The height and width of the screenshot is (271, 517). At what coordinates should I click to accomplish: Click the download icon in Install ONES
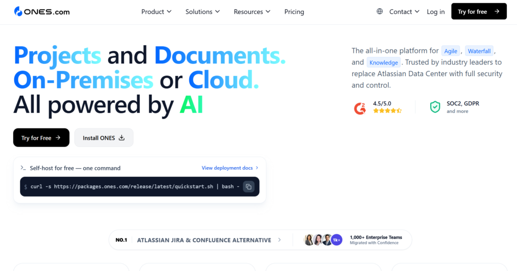pyautogui.click(x=122, y=138)
